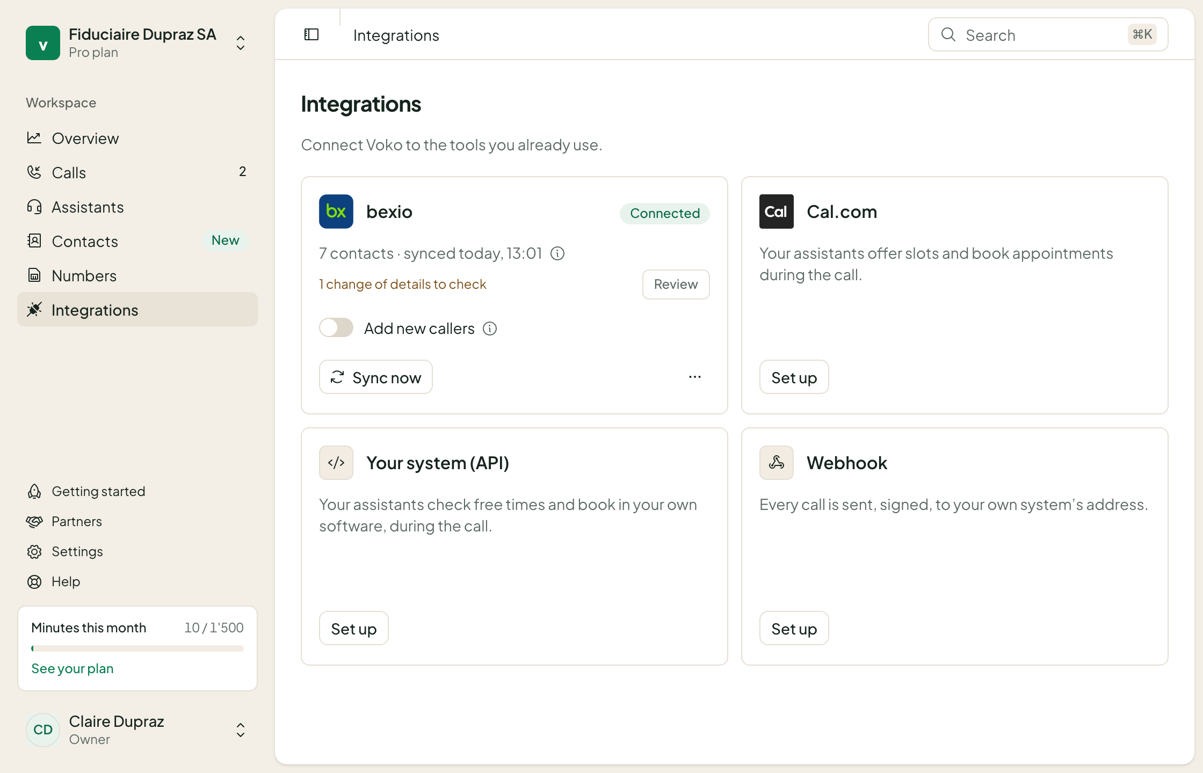Viewport: 1203px width, 773px height.
Task: Open Help
Action: tap(137, 582)
